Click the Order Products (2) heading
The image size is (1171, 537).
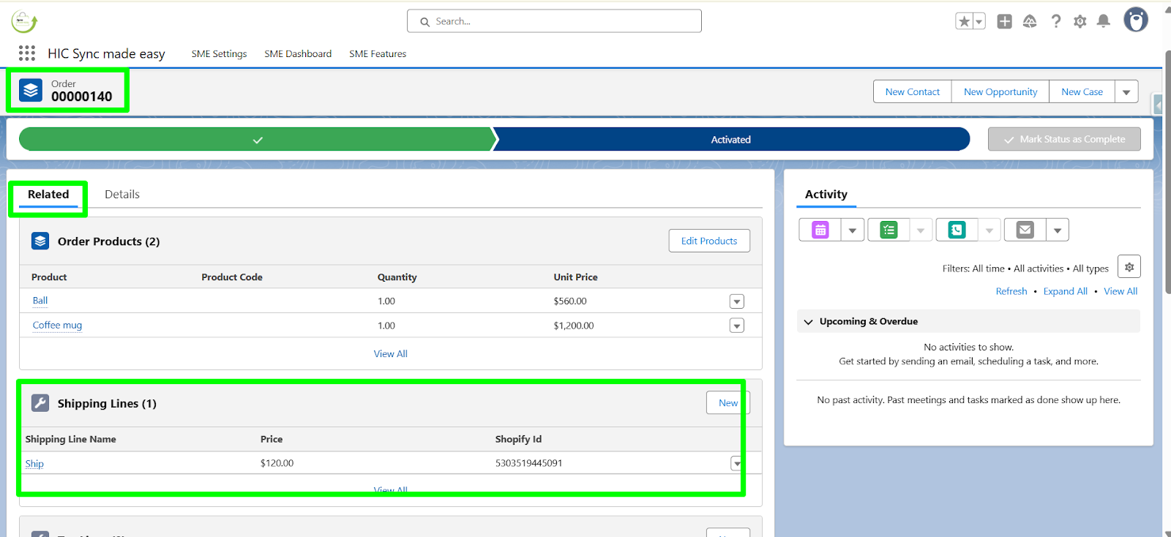click(109, 241)
